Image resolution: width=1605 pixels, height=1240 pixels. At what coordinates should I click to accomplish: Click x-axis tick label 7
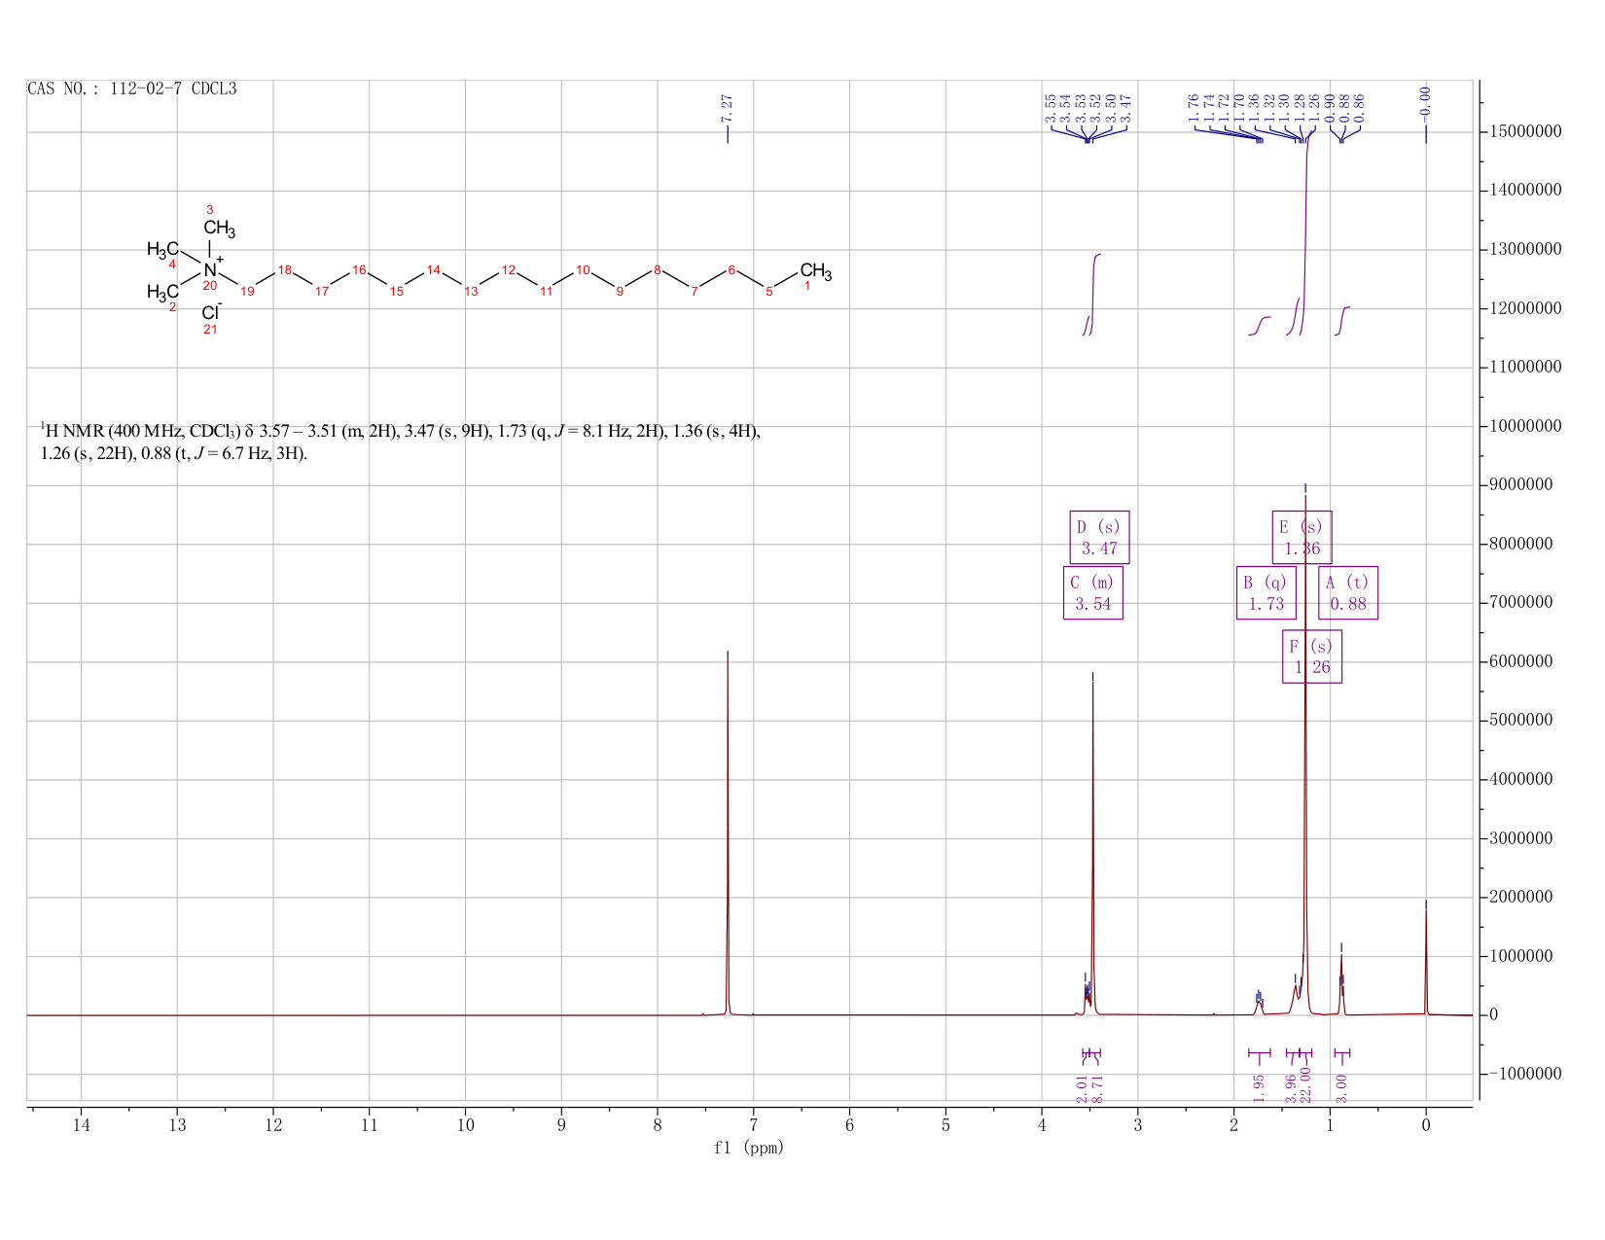pyautogui.click(x=754, y=1125)
